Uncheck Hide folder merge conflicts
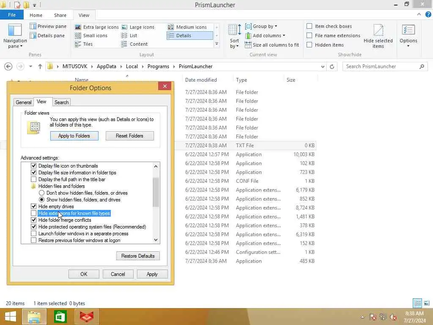Image resolution: width=433 pixels, height=325 pixels. point(33,220)
